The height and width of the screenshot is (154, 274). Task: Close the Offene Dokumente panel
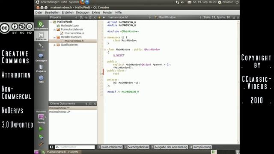click(95, 104)
